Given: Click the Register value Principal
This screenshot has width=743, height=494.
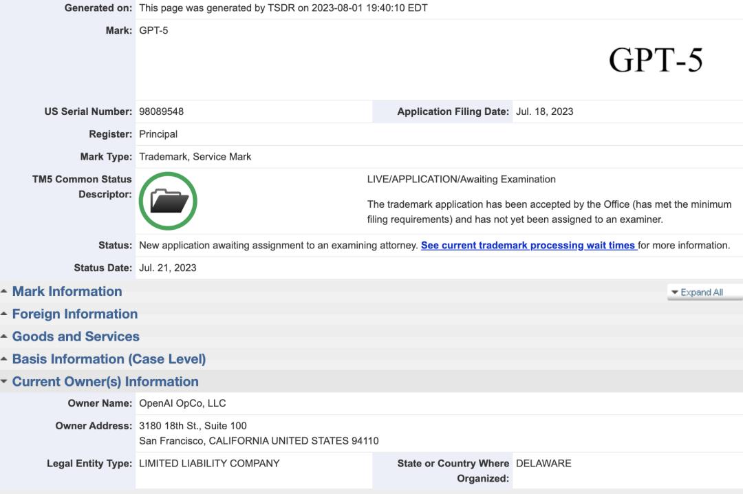Looking at the screenshot, I should tap(158, 134).
